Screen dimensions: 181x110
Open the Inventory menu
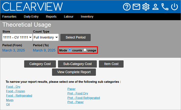tap(87, 17)
